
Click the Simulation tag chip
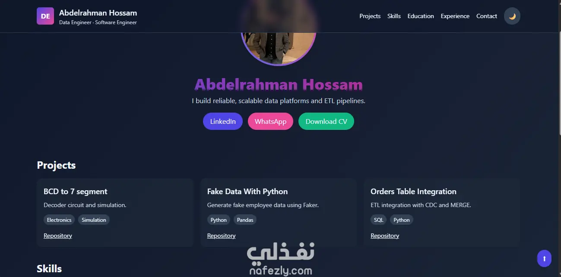94,220
